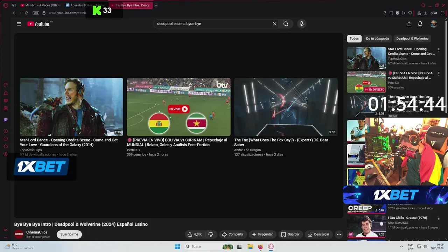
Task: Open the browser profile icon
Action: coord(419,13)
